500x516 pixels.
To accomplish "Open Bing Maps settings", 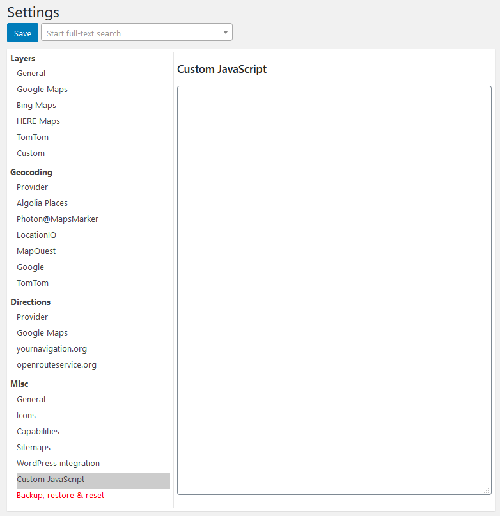I will tap(36, 106).
